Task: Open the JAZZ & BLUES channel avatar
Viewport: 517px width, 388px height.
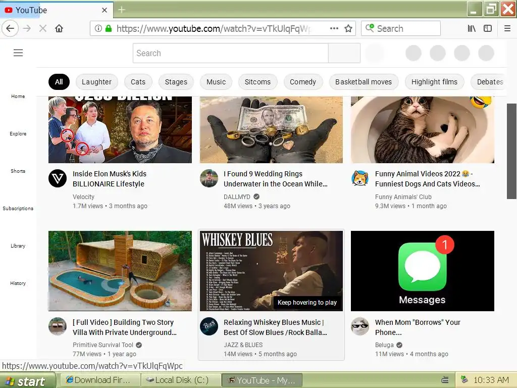Action: (x=209, y=327)
